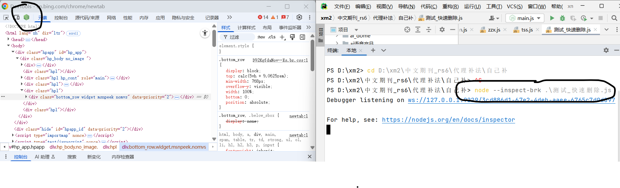Open D92KgfdaNov…Es.br.css:1 stylesheet link
The height and width of the screenshot is (188, 620).
click(x=280, y=60)
